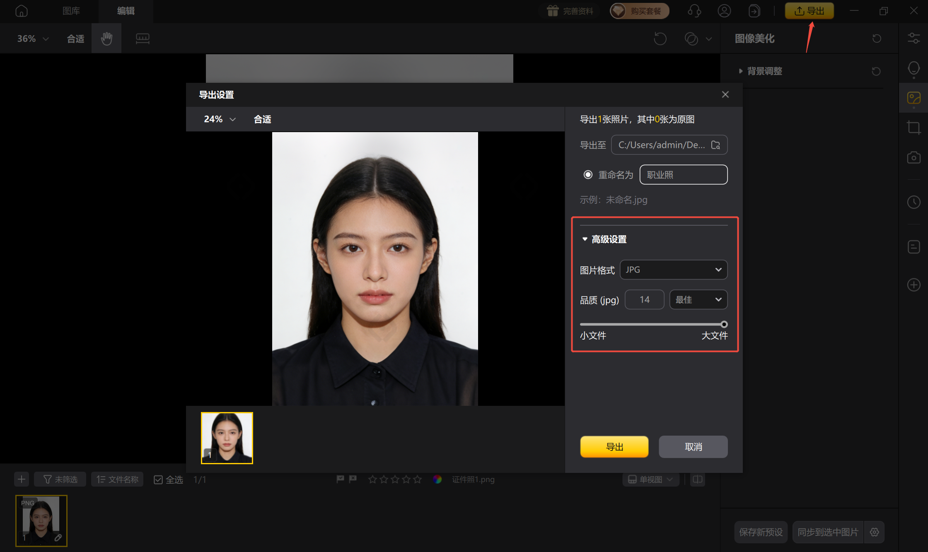Viewport: 928px width, 552px height.
Task: Open the 图片格式 JPG dropdown
Action: [673, 269]
